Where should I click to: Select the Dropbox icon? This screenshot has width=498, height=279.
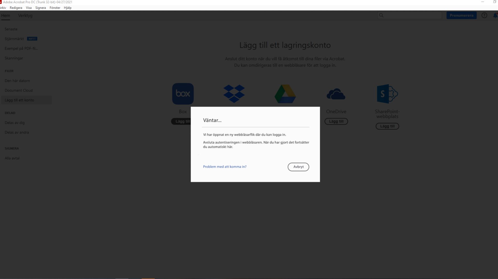[234, 94]
